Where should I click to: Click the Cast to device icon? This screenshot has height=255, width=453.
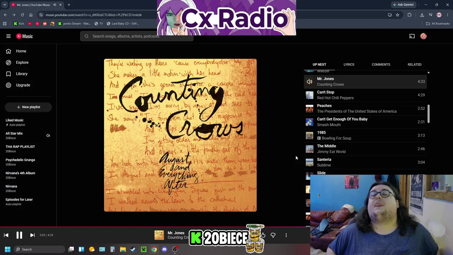(x=412, y=36)
